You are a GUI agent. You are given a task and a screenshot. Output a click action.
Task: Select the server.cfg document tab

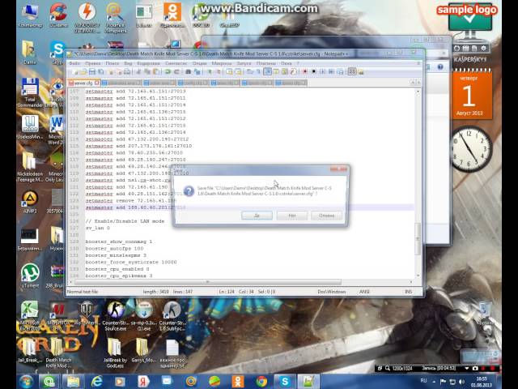[83, 83]
